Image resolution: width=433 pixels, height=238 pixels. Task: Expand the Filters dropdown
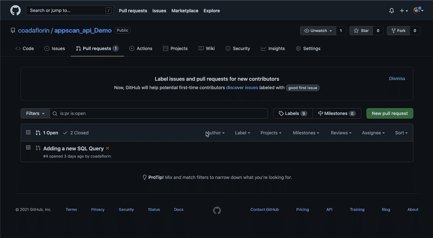[x=35, y=113]
